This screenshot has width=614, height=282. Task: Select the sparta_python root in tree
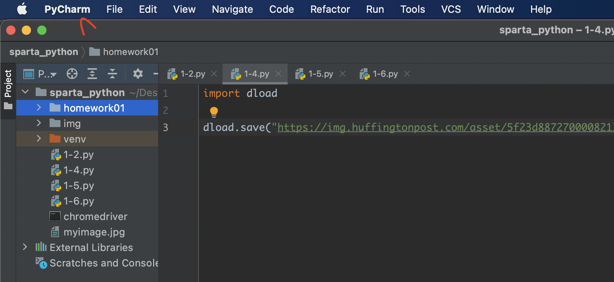87,92
